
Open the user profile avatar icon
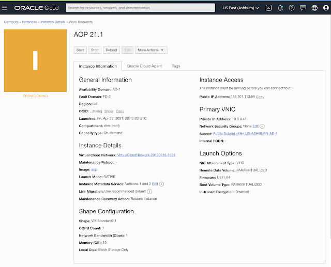click(326, 8)
